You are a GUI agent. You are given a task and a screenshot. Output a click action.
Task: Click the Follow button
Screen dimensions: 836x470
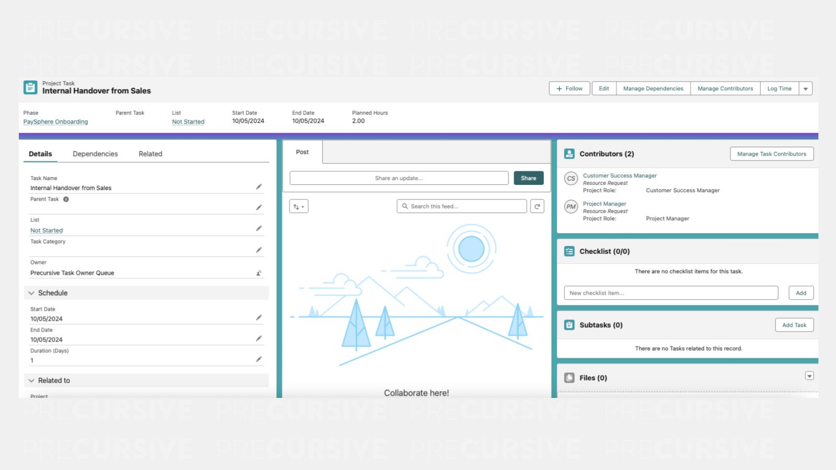(569, 89)
